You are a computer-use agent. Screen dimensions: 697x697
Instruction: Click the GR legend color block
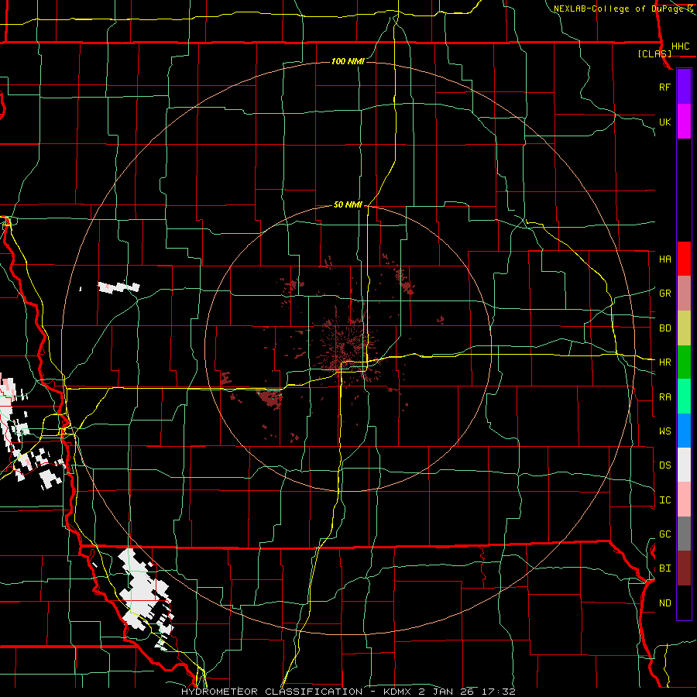click(x=684, y=293)
